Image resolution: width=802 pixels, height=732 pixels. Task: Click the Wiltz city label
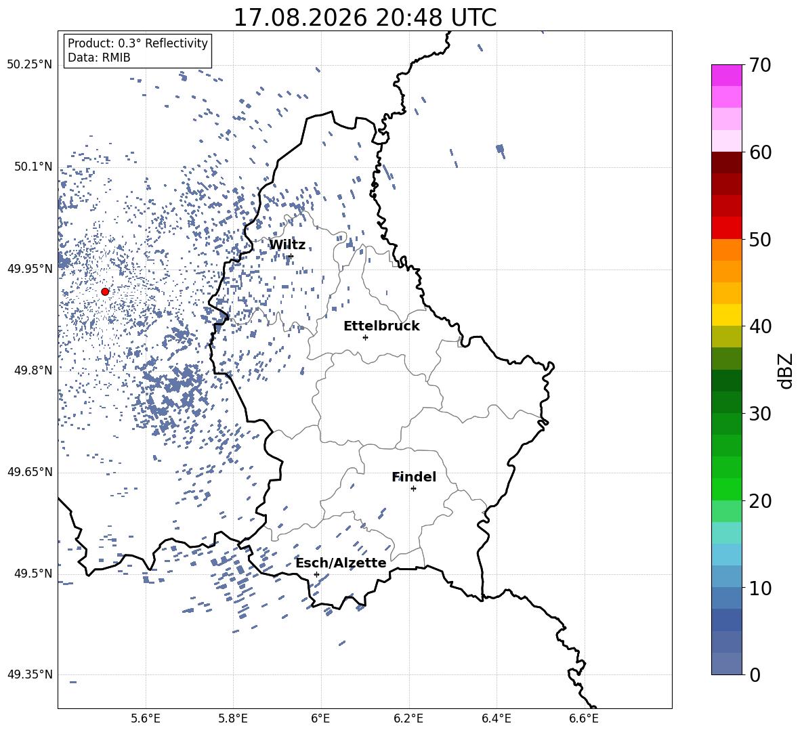[x=287, y=245]
